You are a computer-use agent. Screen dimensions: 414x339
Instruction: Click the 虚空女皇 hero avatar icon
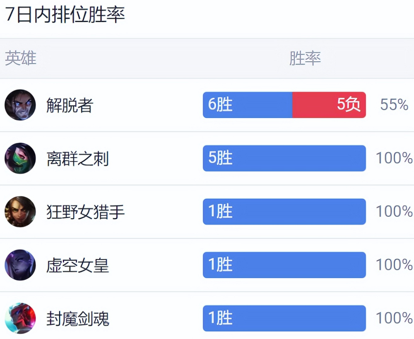pyautogui.click(x=20, y=265)
